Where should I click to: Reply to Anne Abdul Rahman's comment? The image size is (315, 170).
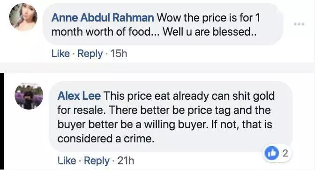90,54
